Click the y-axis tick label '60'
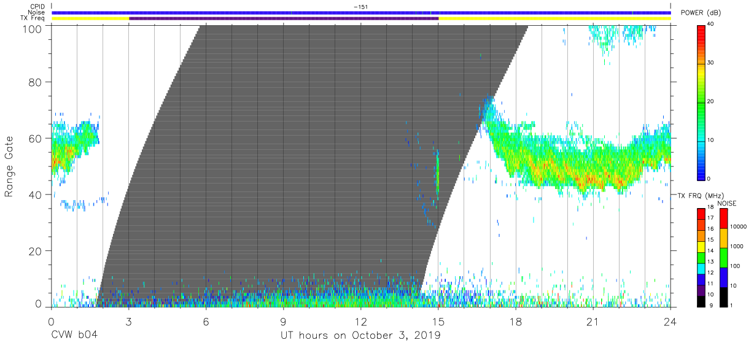The image size is (754, 348). 36,138
